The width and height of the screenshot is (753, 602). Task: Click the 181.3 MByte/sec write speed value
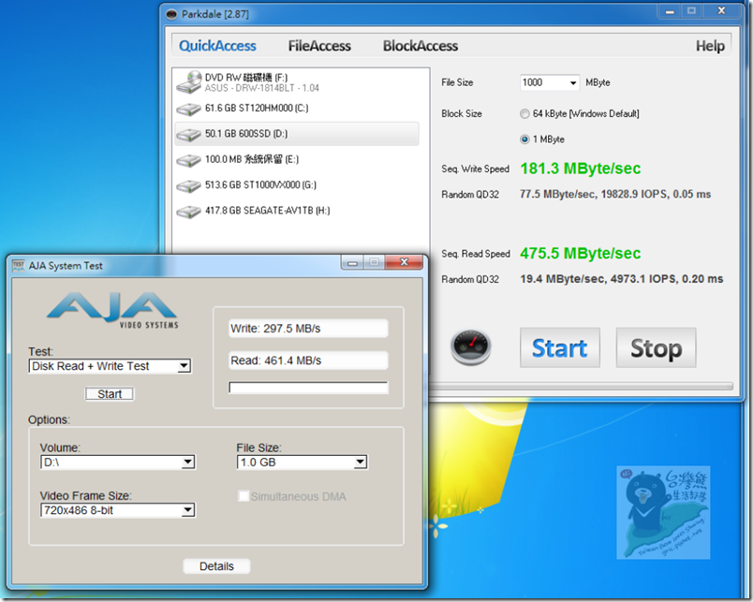pos(580,169)
